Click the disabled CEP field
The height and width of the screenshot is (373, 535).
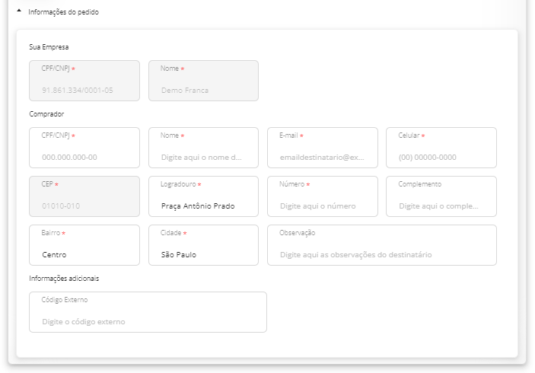(84, 196)
